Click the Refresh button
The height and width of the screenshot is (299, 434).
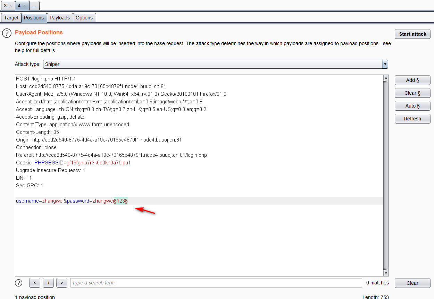click(x=412, y=119)
